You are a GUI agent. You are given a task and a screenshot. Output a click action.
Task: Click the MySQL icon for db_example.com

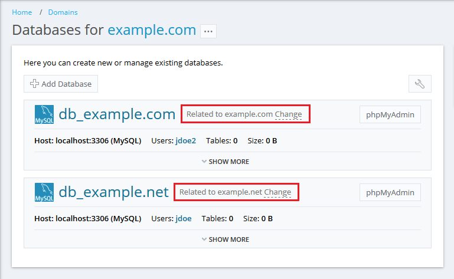pyautogui.click(x=44, y=114)
